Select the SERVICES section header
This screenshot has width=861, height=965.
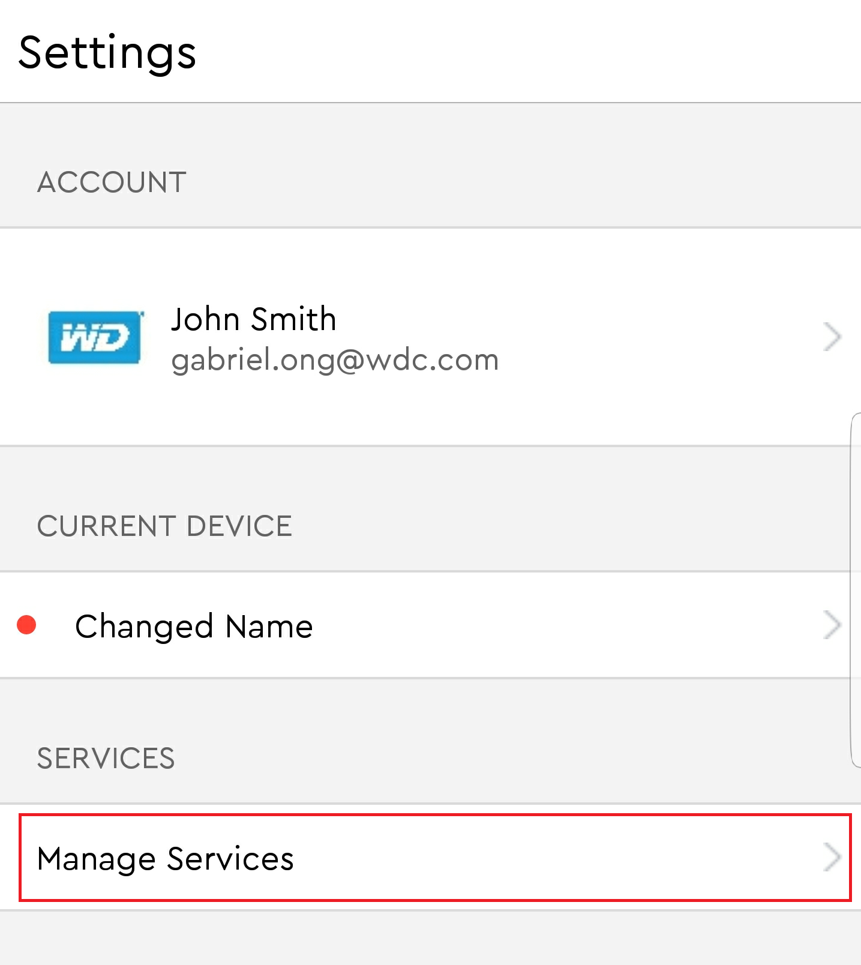point(106,759)
